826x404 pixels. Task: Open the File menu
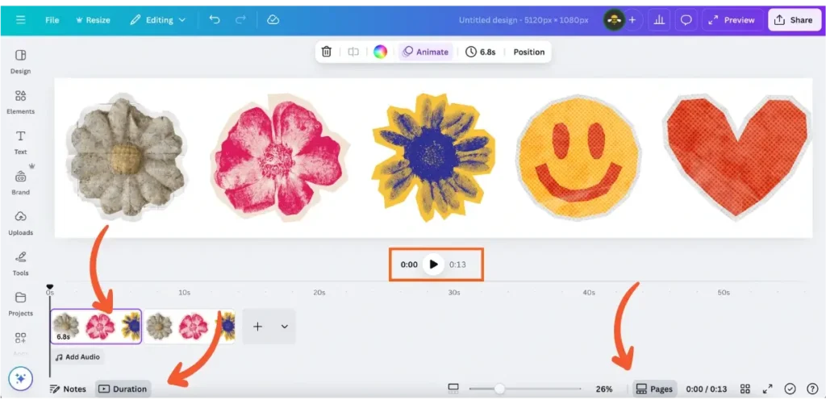pyautogui.click(x=52, y=19)
